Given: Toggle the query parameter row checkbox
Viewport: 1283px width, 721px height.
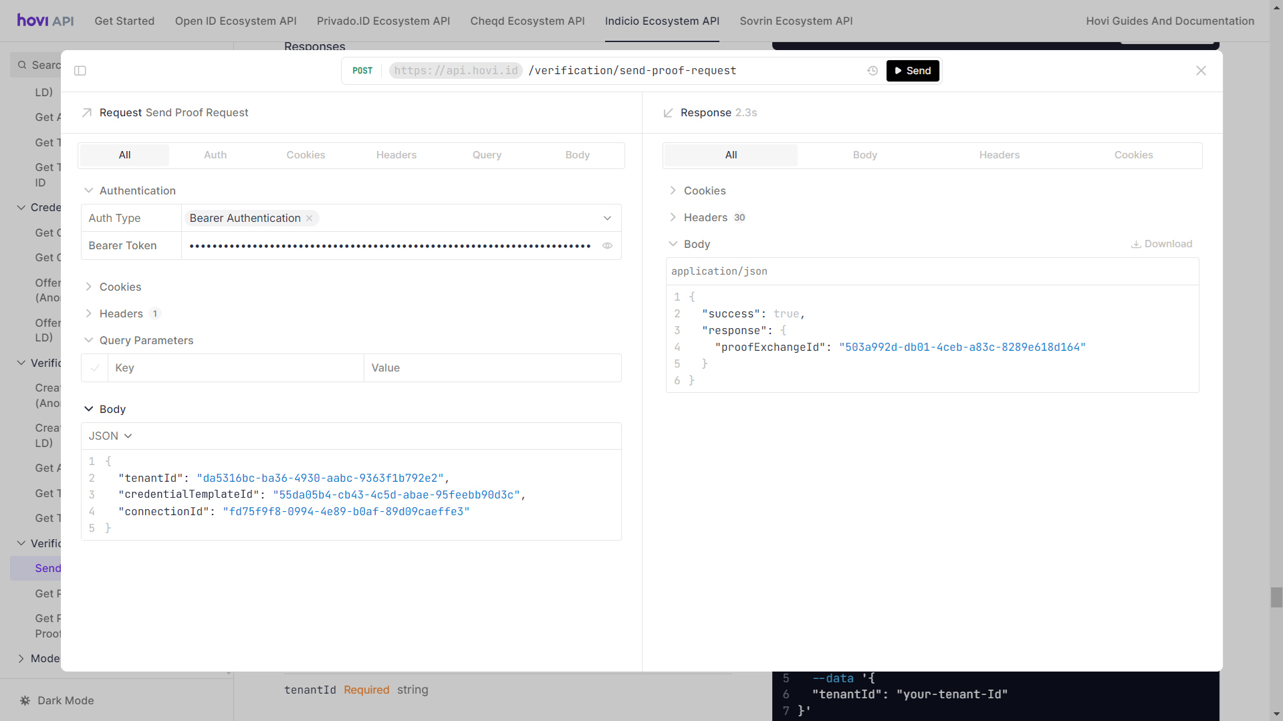Looking at the screenshot, I should point(95,368).
